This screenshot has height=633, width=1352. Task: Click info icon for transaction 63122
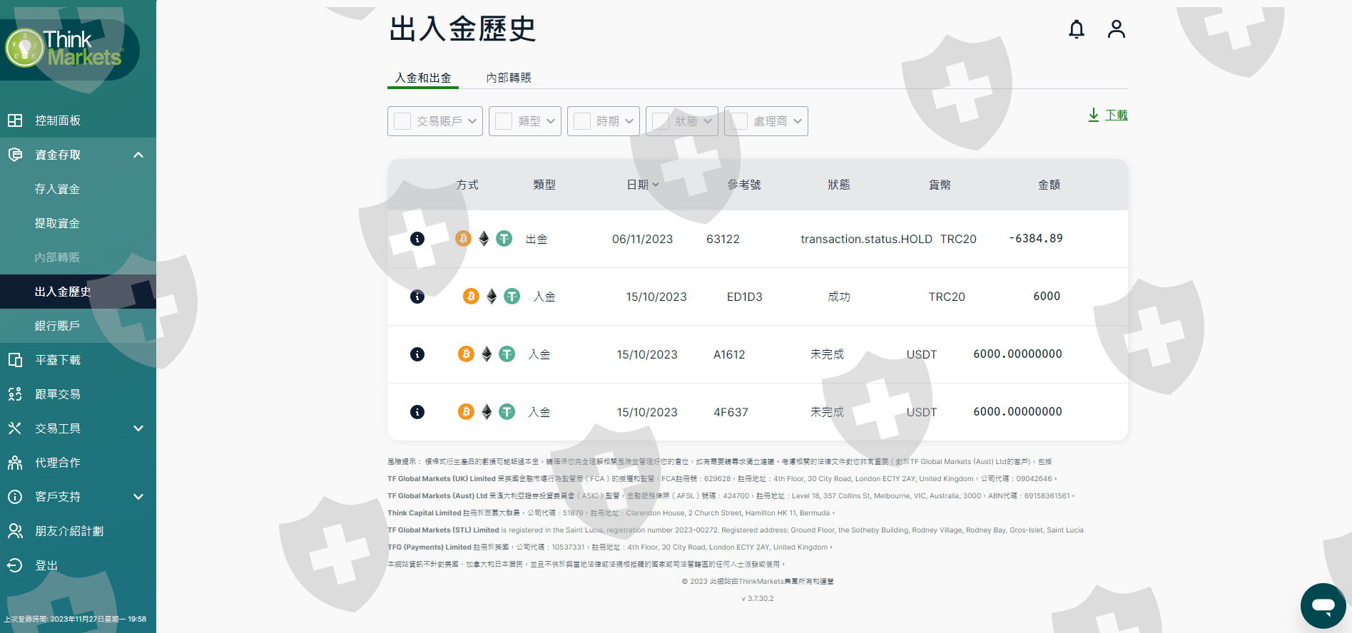(417, 239)
